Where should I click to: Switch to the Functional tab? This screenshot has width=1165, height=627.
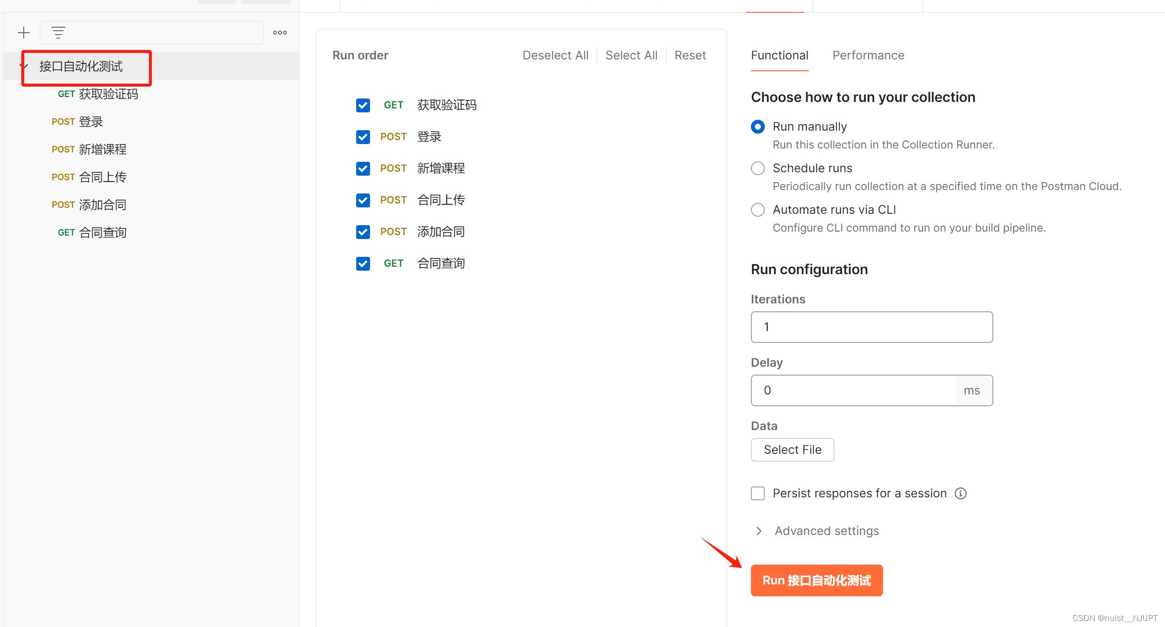coord(780,55)
